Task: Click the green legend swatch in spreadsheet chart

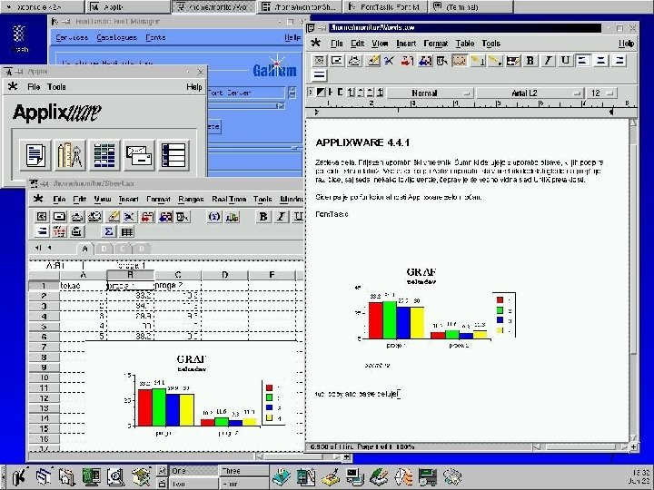Action: click(270, 398)
